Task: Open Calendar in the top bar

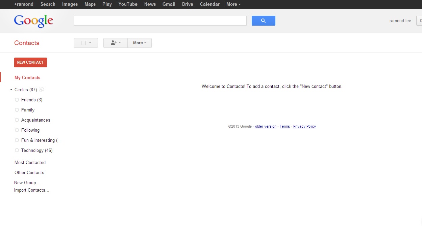Action: tap(210, 4)
